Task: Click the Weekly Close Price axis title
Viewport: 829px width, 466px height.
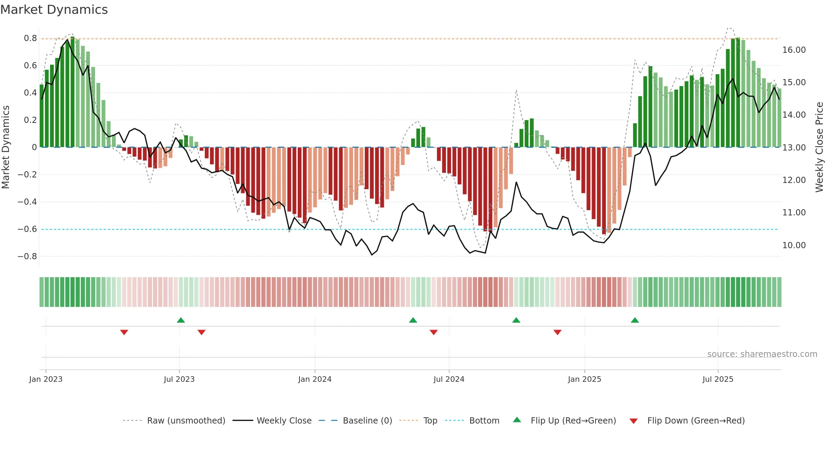Action: pyautogui.click(x=819, y=147)
